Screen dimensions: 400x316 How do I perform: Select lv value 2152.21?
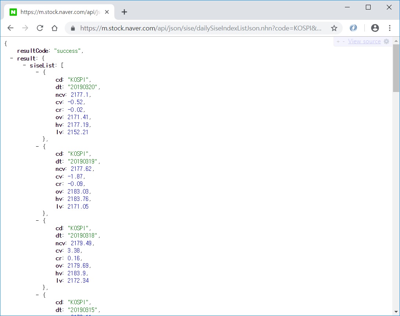pyautogui.click(x=78, y=132)
